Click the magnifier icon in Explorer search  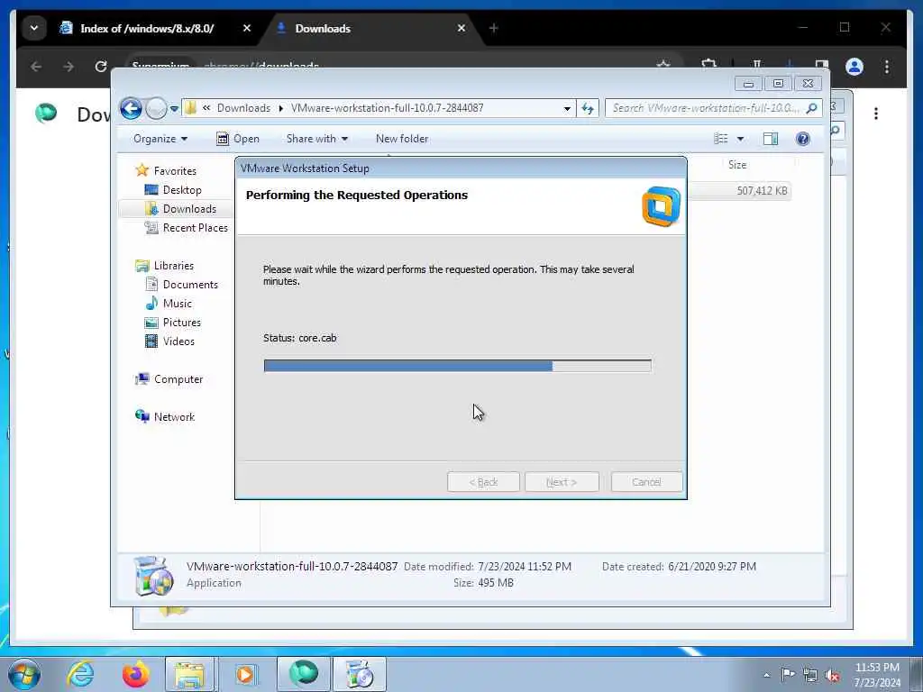[812, 108]
